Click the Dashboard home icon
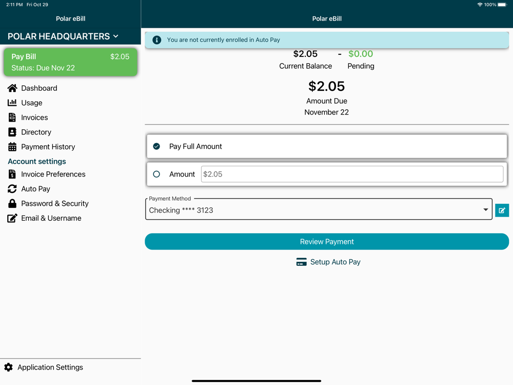 12,88
